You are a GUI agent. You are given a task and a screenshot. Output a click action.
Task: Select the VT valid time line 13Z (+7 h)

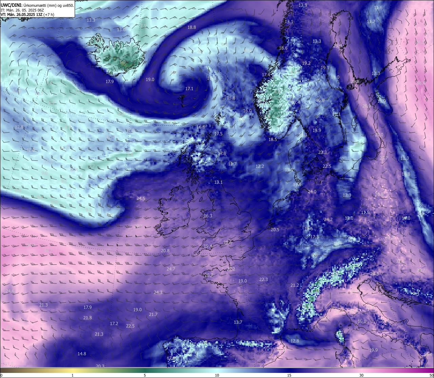27,15
